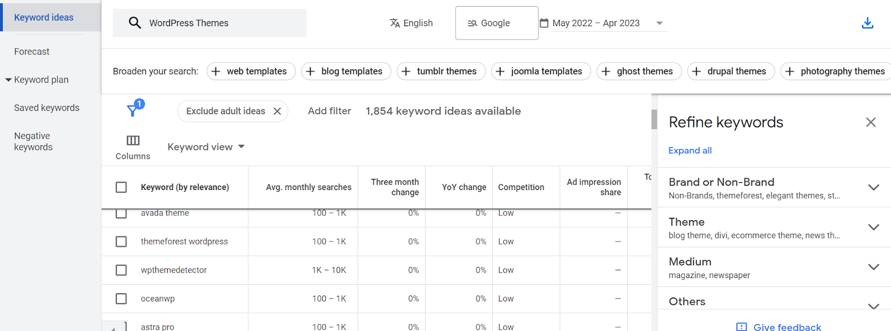Viewport: 891px width, 331px height.
Task: Open Negative keywords in the sidebar
Action: pos(33,142)
